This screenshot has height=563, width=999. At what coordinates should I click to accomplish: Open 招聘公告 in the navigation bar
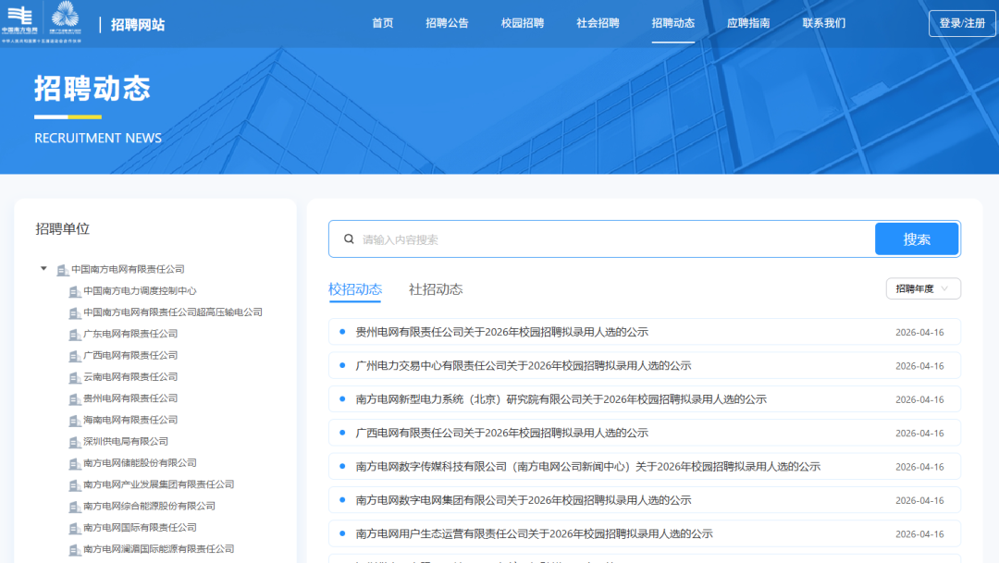(447, 23)
